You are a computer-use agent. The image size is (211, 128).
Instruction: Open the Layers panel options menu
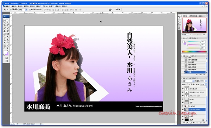point(206,78)
